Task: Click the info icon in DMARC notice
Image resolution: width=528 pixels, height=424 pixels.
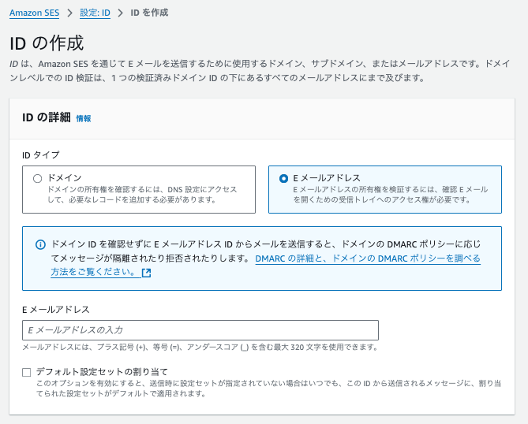Action: coord(40,244)
